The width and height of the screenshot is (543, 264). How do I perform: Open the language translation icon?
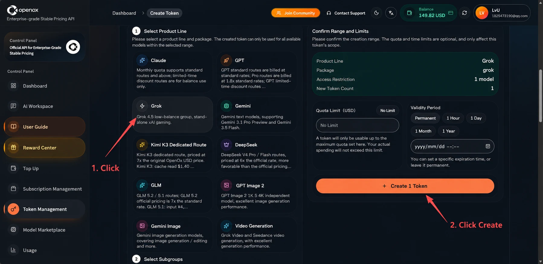click(x=391, y=13)
